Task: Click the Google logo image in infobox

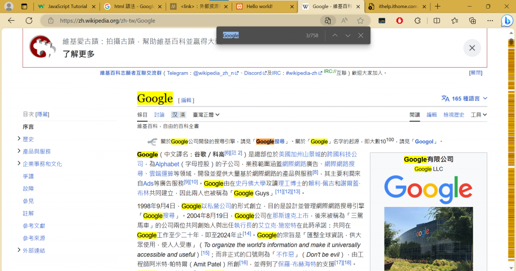Action: pos(428,189)
